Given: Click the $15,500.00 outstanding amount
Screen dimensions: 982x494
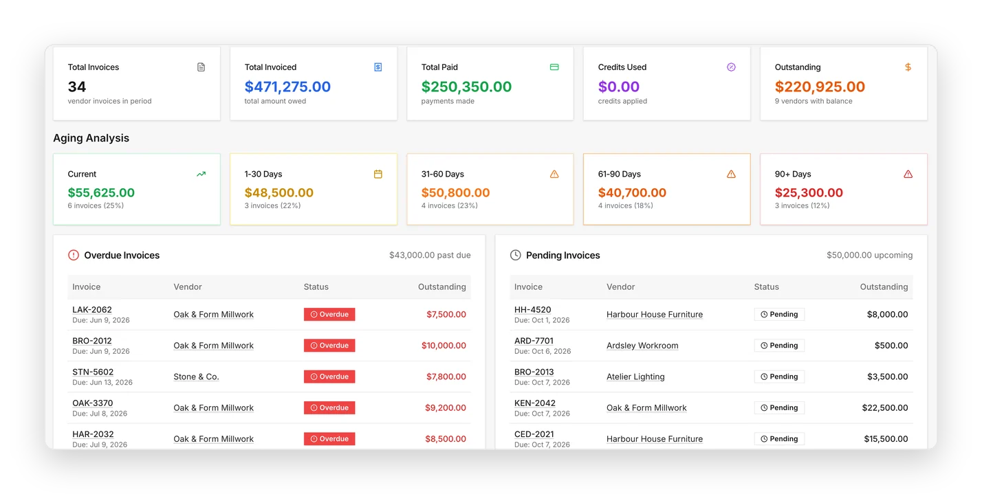Looking at the screenshot, I should click(x=886, y=439).
